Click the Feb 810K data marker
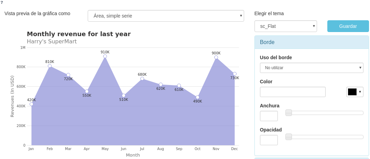The height and width of the screenshot is (159, 370). click(x=50, y=66)
